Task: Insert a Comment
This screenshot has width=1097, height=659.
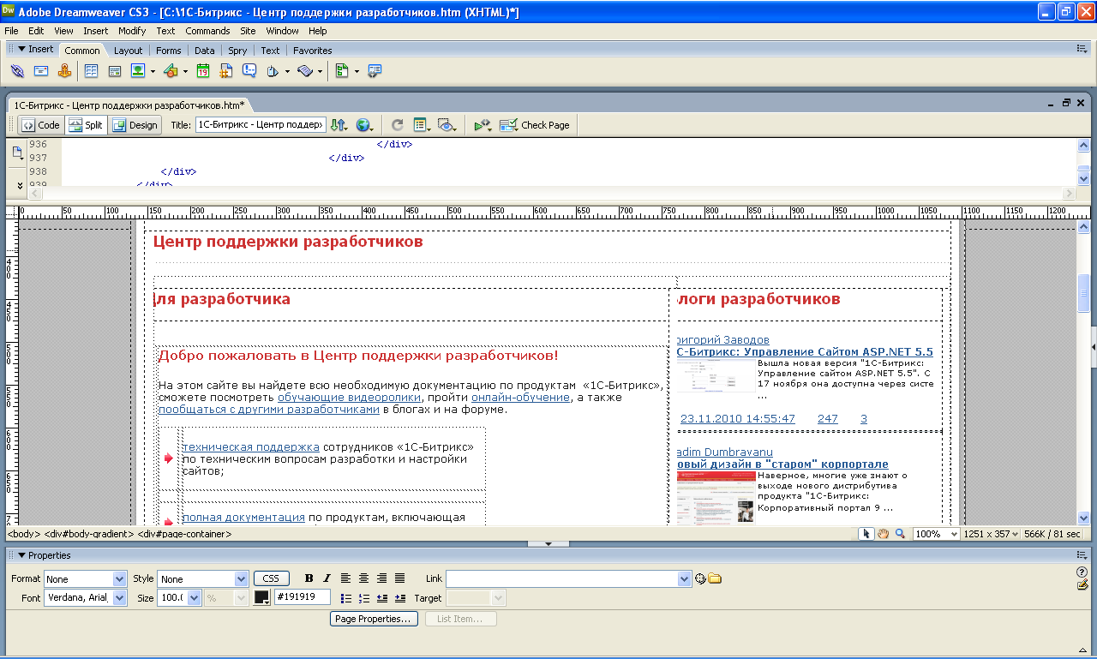Action: click(249, 71)
